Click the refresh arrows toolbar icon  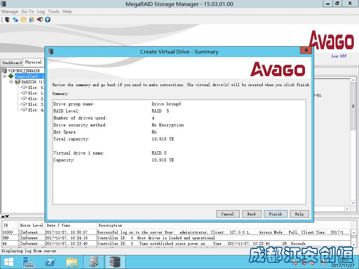point(15,20)
